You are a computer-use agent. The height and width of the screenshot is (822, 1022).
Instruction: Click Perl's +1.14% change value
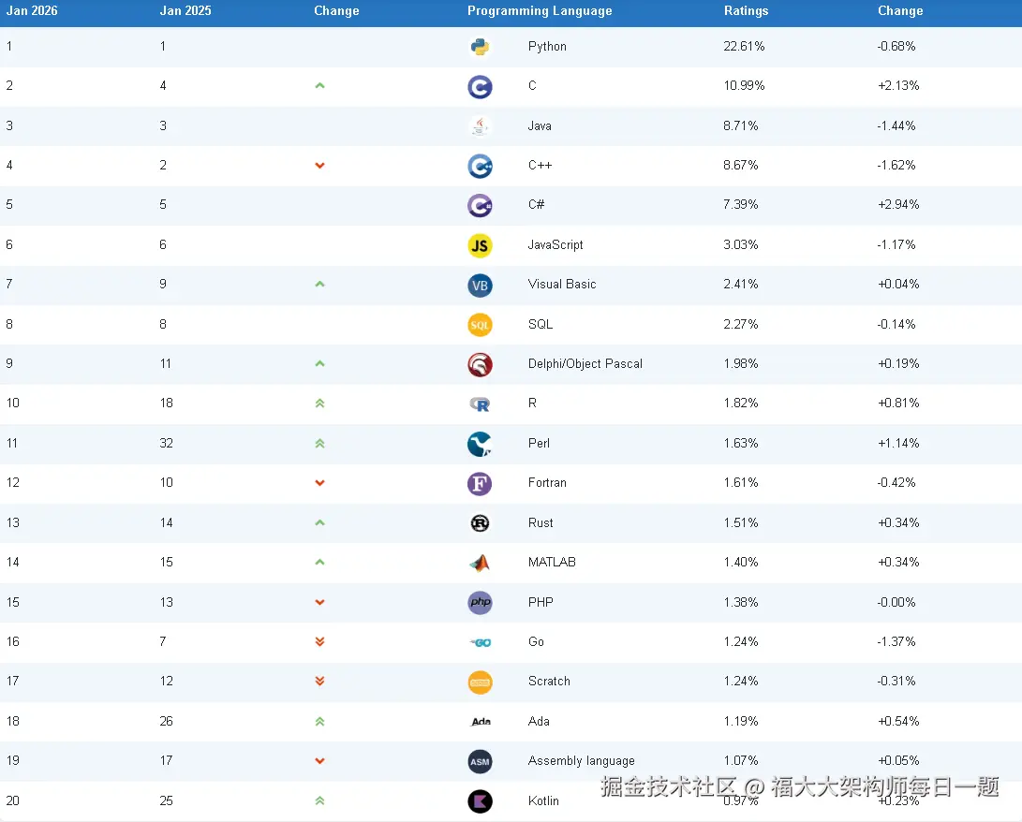point(898,444)
